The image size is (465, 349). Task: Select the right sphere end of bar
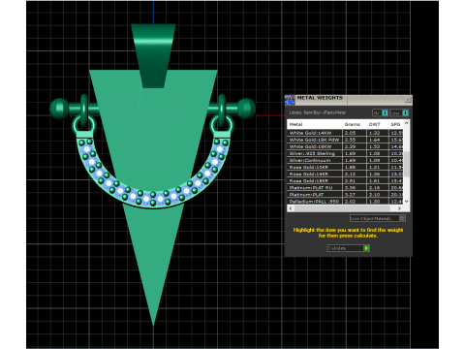[x=246, y=108]
